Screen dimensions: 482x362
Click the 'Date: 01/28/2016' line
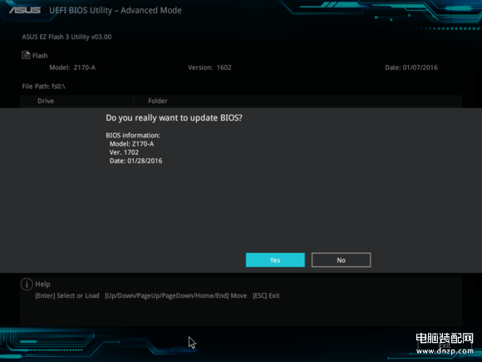(x=135, y=161)
